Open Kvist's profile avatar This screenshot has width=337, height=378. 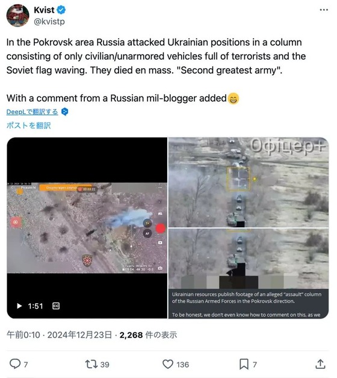(17, 16)
